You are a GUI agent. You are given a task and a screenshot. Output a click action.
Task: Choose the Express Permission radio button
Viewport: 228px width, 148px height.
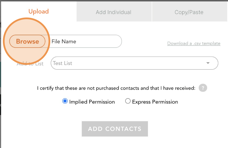click(128, 101)
